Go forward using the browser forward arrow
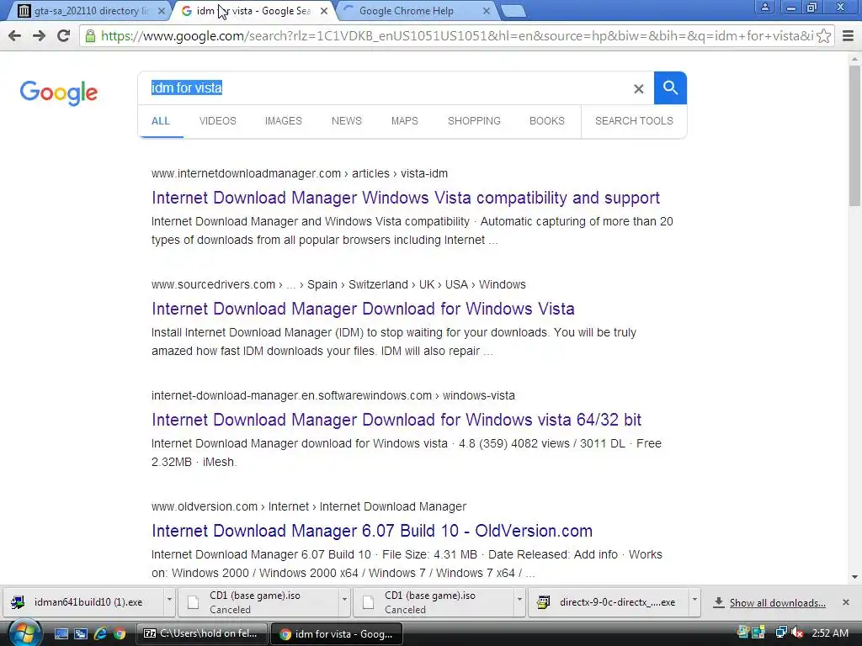 point(39,35)
